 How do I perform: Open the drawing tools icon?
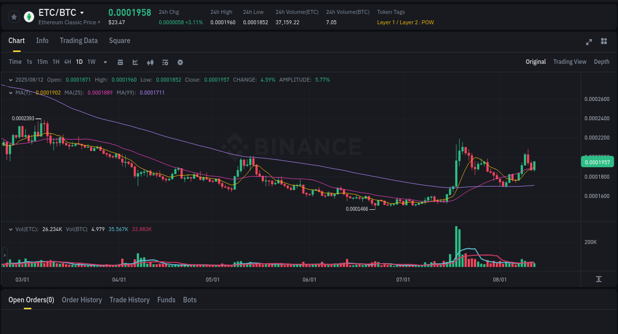click(x=135, y=62)
